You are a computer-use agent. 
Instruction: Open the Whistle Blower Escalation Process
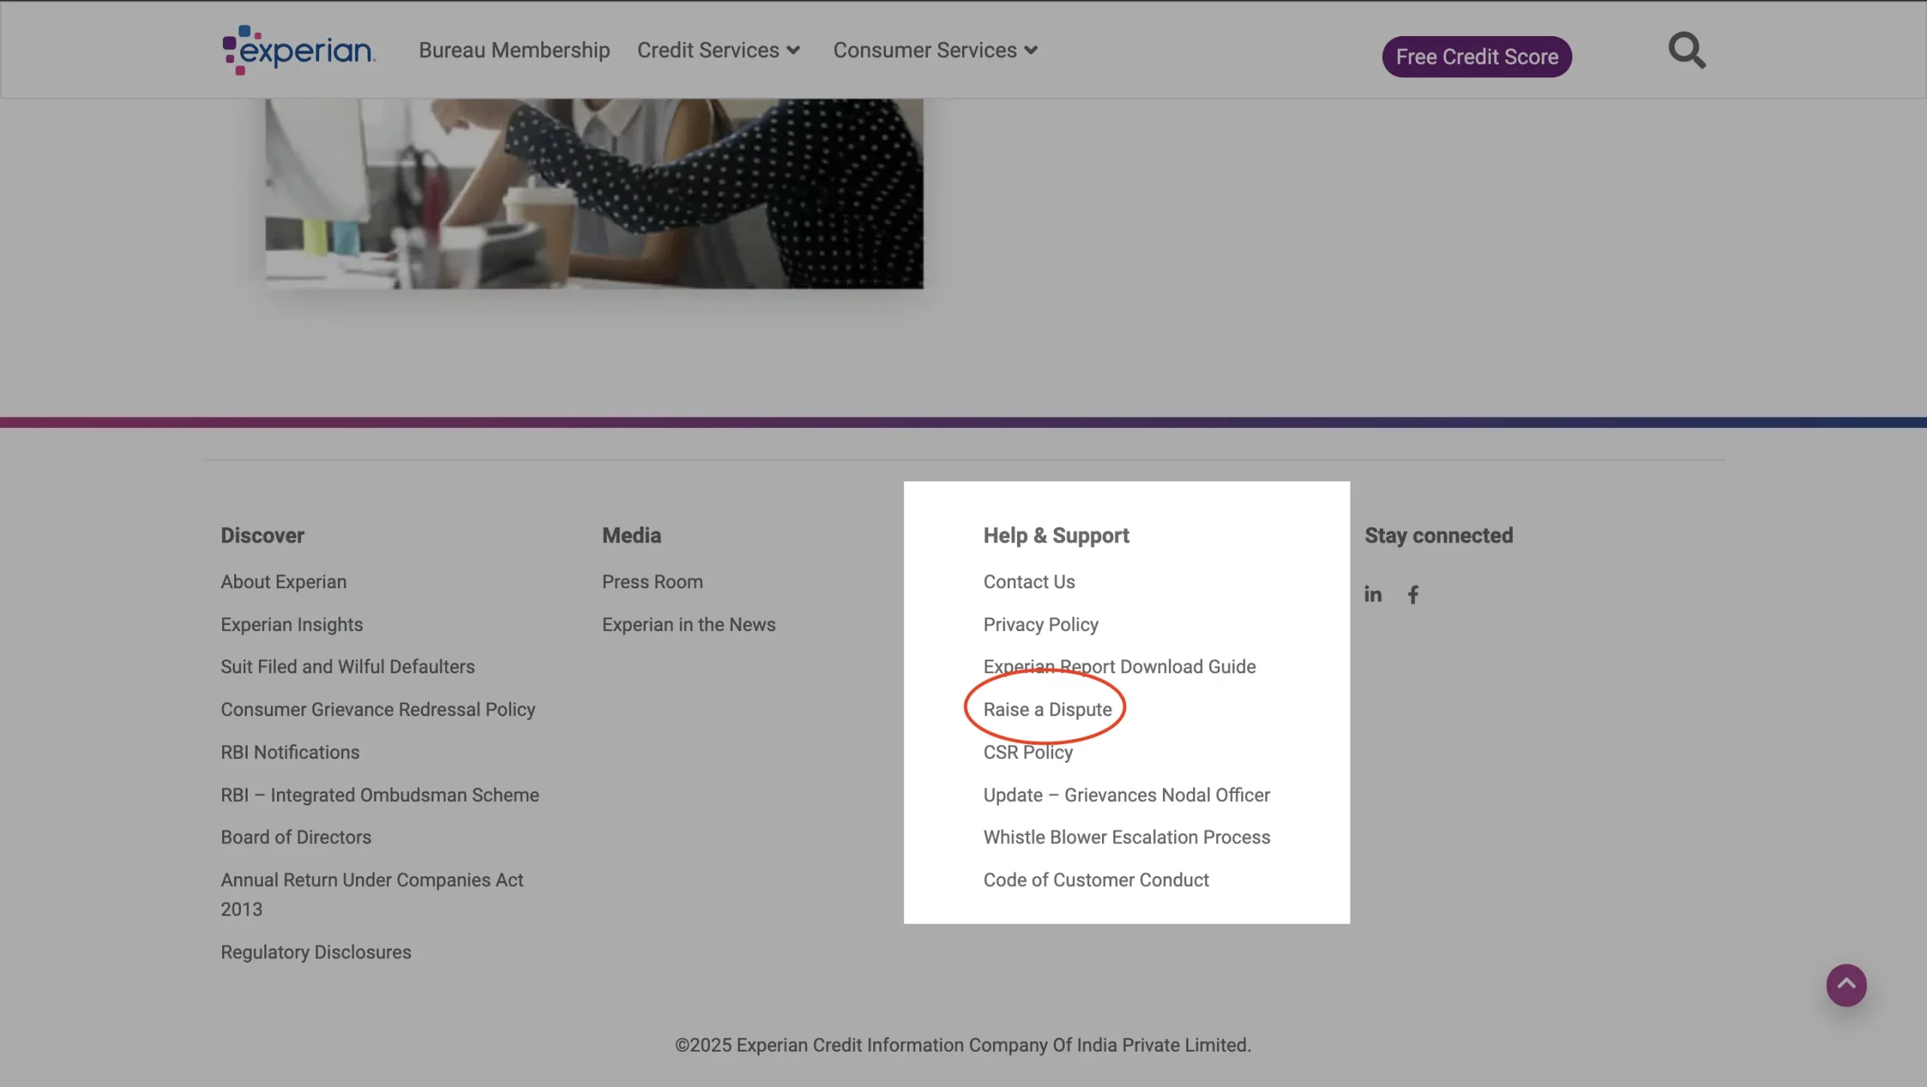pos(1125,837)
